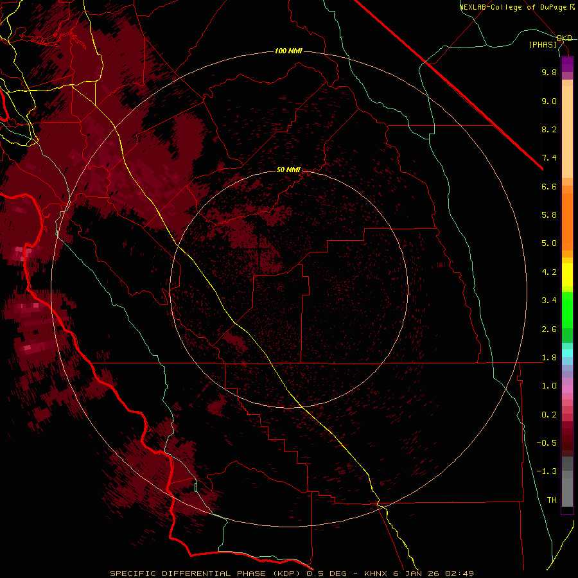Click the 50 NMI range ring label
This screenshot has width=578, height=578.
[x=288, y=170]
